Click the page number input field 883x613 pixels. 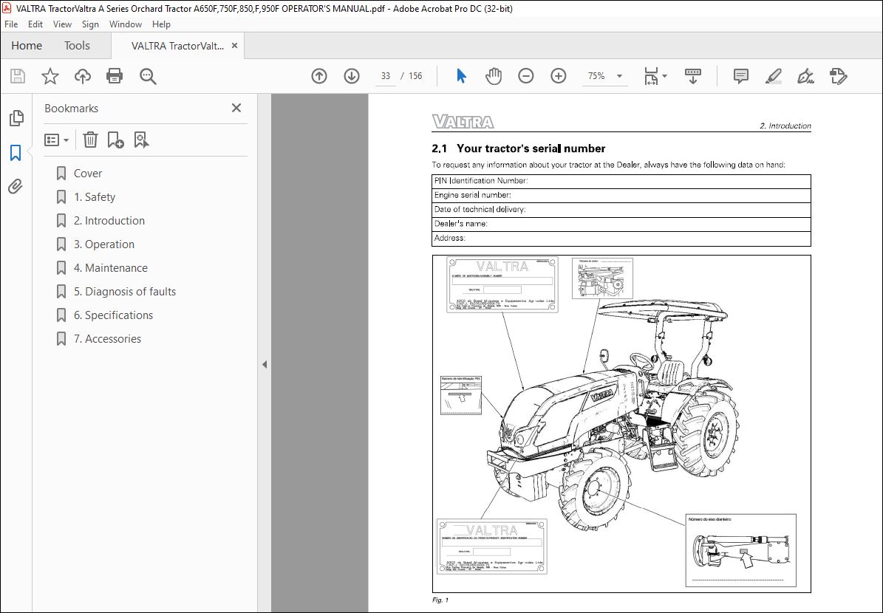385,76
